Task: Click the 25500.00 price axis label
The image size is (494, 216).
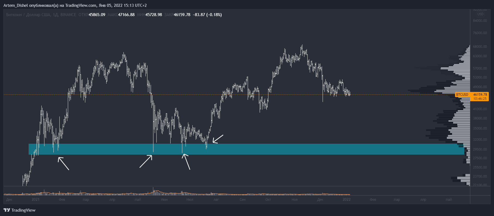Action: pos(480,167)
